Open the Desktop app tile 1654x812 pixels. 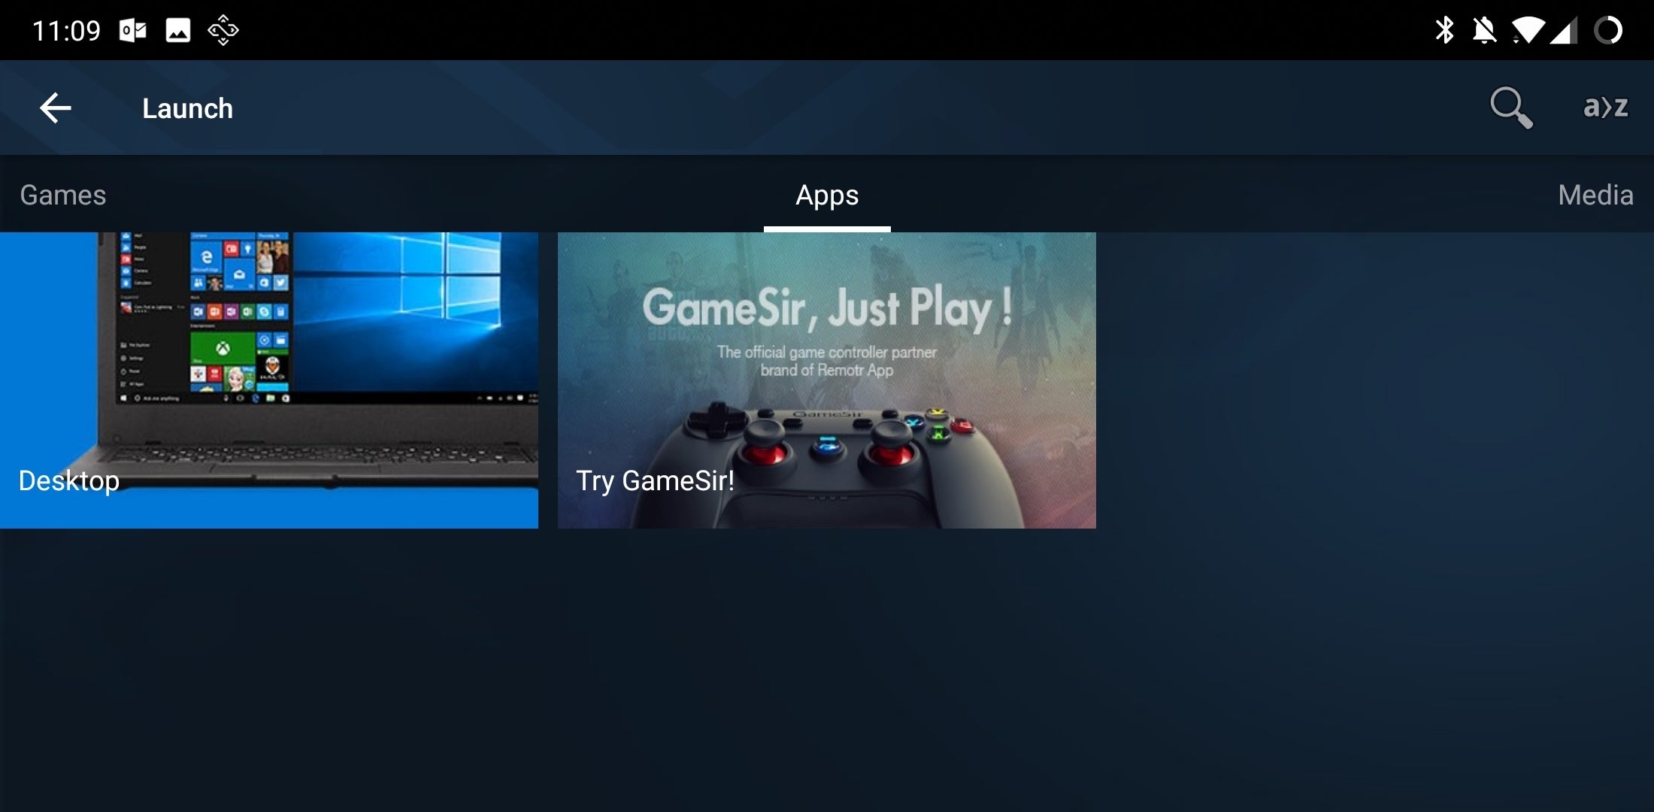pos(269,380)
